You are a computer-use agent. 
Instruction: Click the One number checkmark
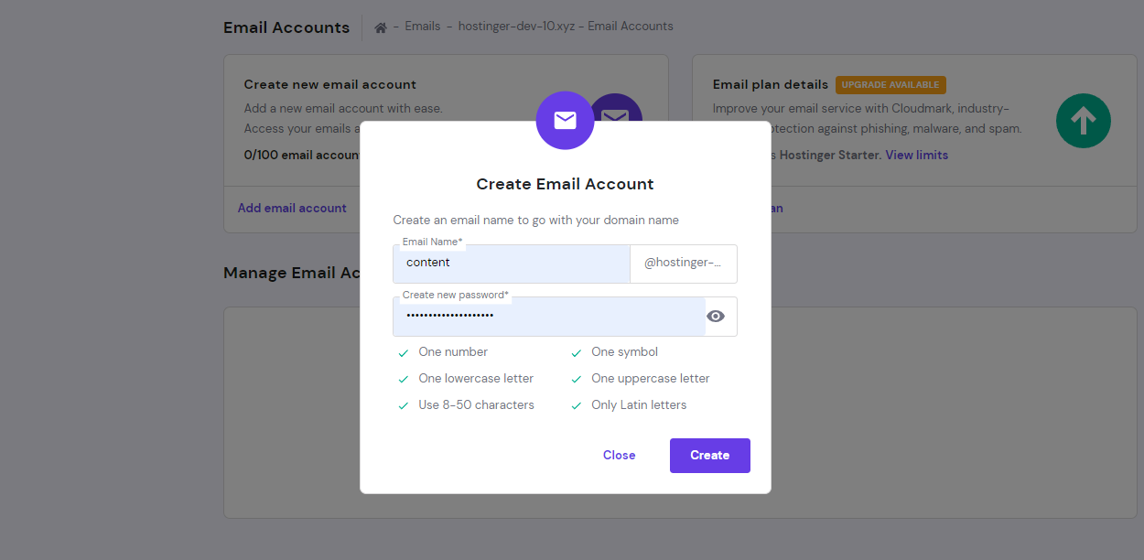pos(403,353)
